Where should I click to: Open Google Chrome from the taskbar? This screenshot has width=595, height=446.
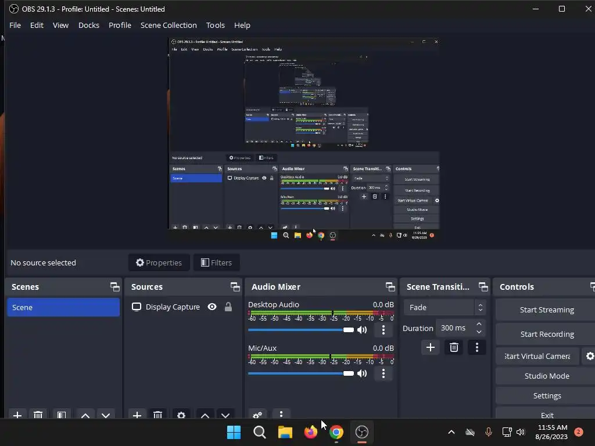(336, 432)
